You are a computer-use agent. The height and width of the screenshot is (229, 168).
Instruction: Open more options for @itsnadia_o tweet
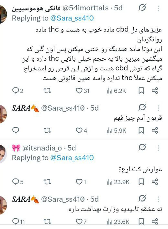[158, 148]
